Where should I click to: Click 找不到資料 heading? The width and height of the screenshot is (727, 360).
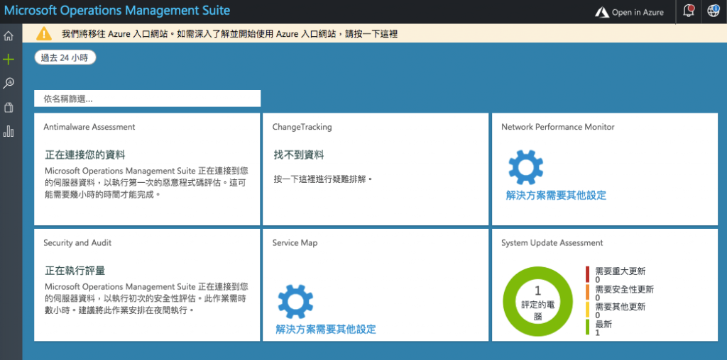click(299, 155)
